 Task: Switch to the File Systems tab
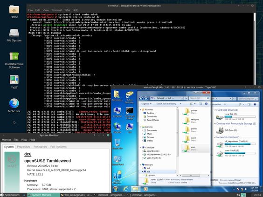click(58, 147)
